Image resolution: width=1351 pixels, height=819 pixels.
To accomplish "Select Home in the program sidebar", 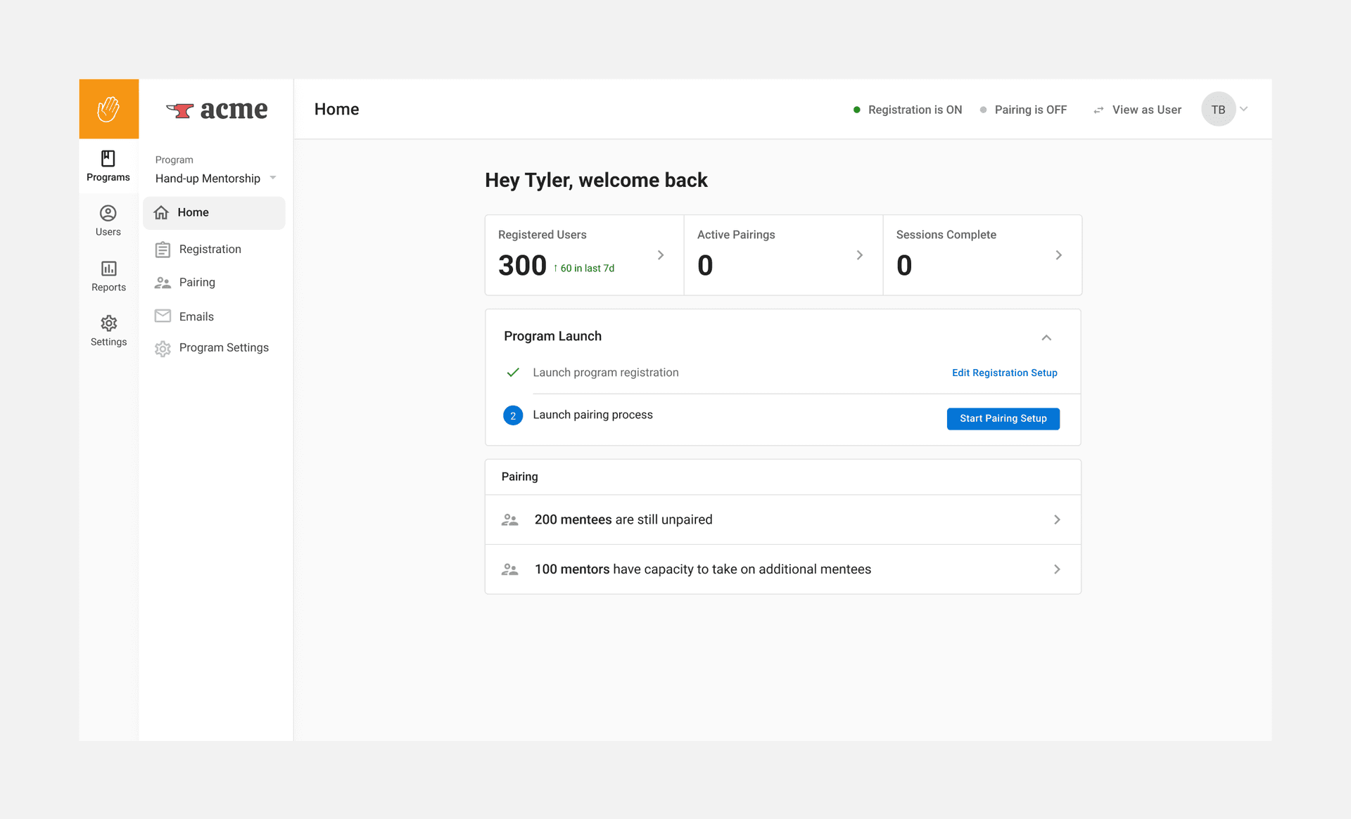I will (193, 212).
